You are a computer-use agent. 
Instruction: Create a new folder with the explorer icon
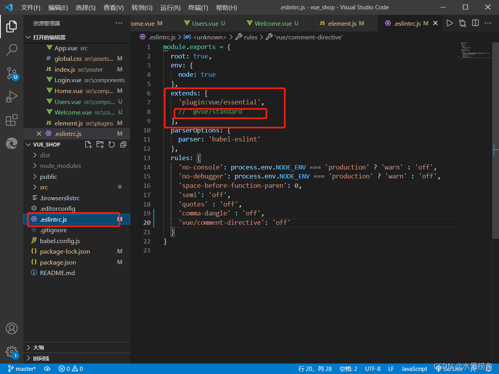pos(100,144)
